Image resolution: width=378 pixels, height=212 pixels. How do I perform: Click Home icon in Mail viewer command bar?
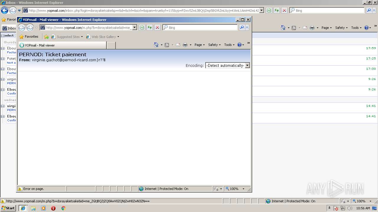(x=156, y=45)
